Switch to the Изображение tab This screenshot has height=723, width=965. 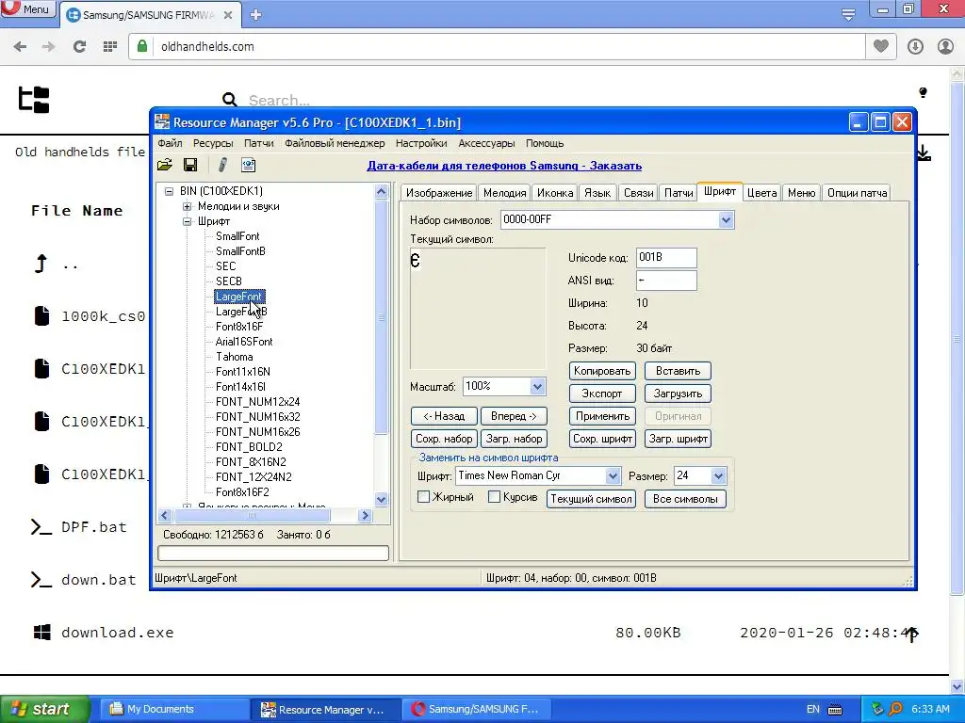click(439, 193)
